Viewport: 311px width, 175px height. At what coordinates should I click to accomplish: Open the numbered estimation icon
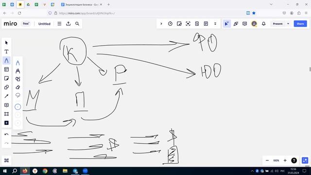[x=197, y=24]
